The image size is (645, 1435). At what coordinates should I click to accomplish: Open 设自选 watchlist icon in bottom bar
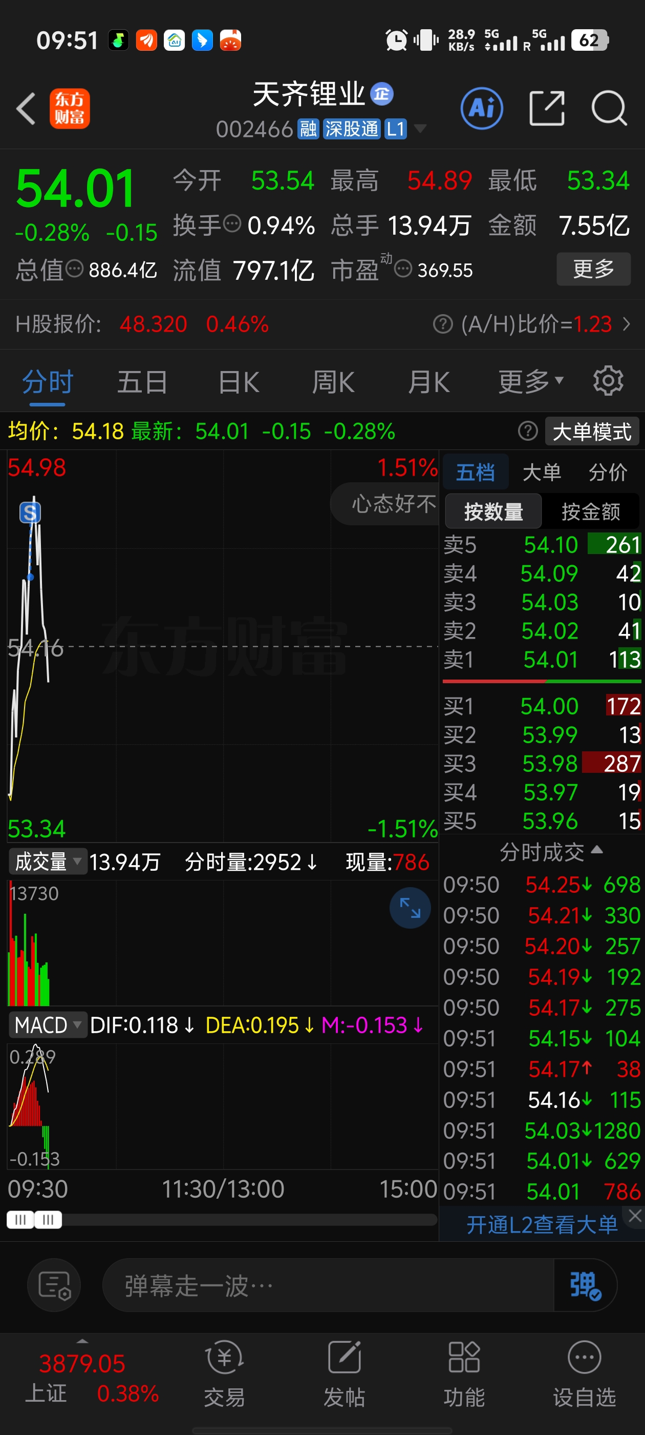(585, 1373)
